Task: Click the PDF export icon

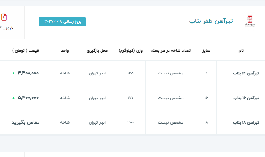Action: point(4,17)
